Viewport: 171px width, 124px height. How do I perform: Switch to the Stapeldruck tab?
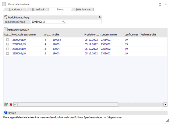(15, 9)
